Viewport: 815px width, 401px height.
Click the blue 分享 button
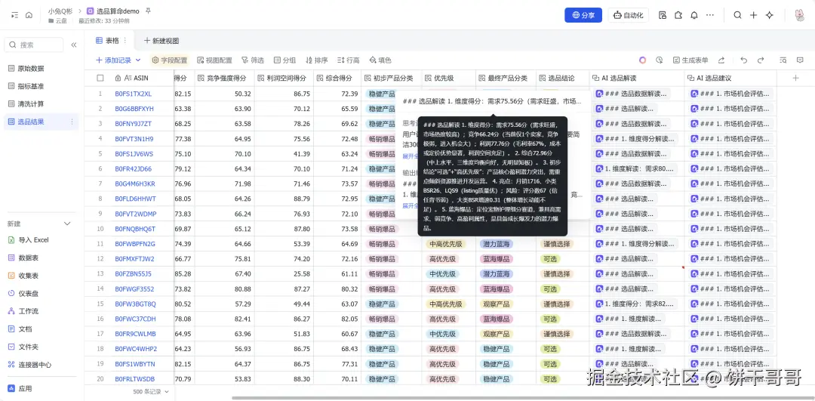point(583,15)
